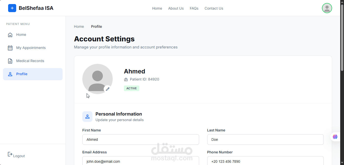Image resolution: width=344 pixels, height=165 pixels.
Task: Open the user avatar in the header
Action: [x=327, y=8]
